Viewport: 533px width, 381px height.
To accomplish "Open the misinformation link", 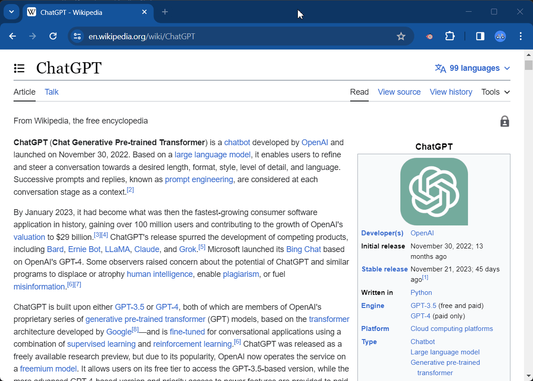I will (39, 287).
